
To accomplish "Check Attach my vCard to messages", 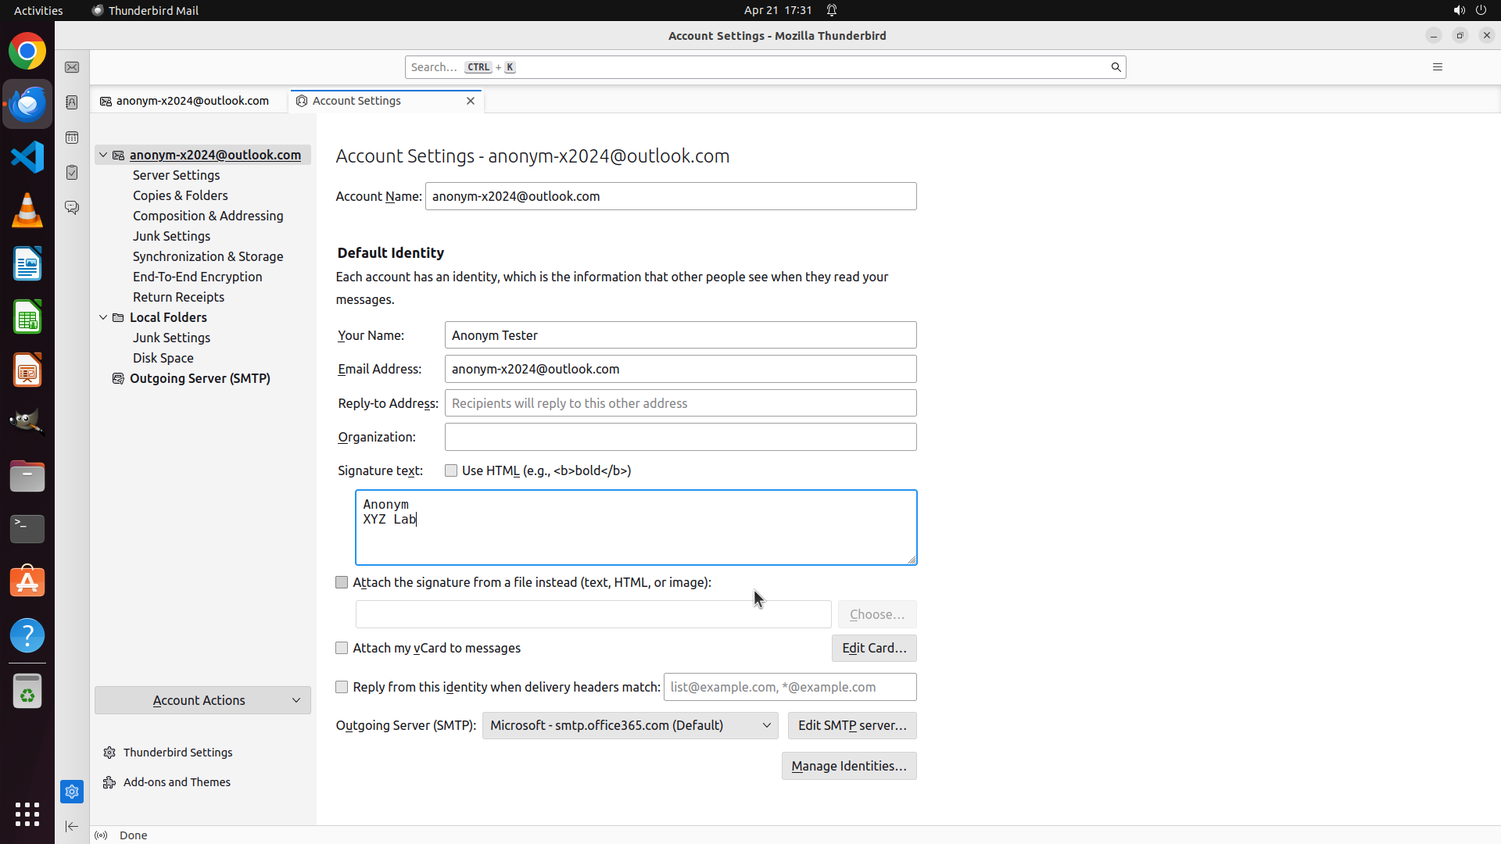I will pyautogui.click(x=342, y=648).
